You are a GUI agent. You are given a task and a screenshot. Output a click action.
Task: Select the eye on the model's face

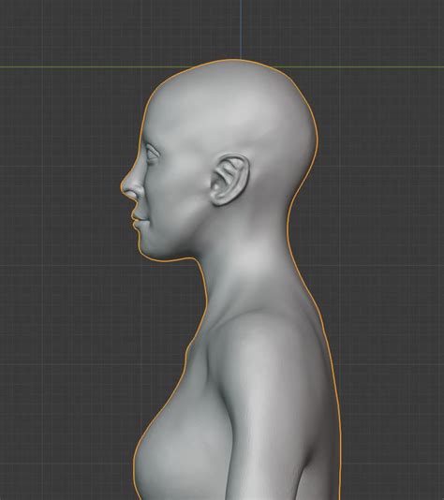point(152,154)
